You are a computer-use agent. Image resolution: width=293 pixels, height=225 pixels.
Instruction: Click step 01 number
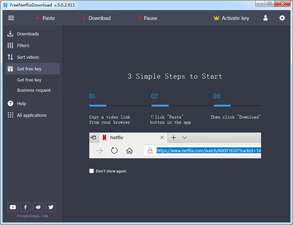(x=92, y=96)
